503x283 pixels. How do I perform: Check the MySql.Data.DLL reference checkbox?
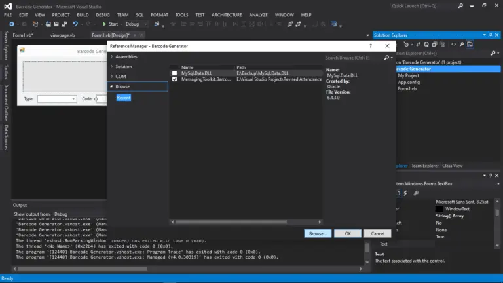pos(174,73)
